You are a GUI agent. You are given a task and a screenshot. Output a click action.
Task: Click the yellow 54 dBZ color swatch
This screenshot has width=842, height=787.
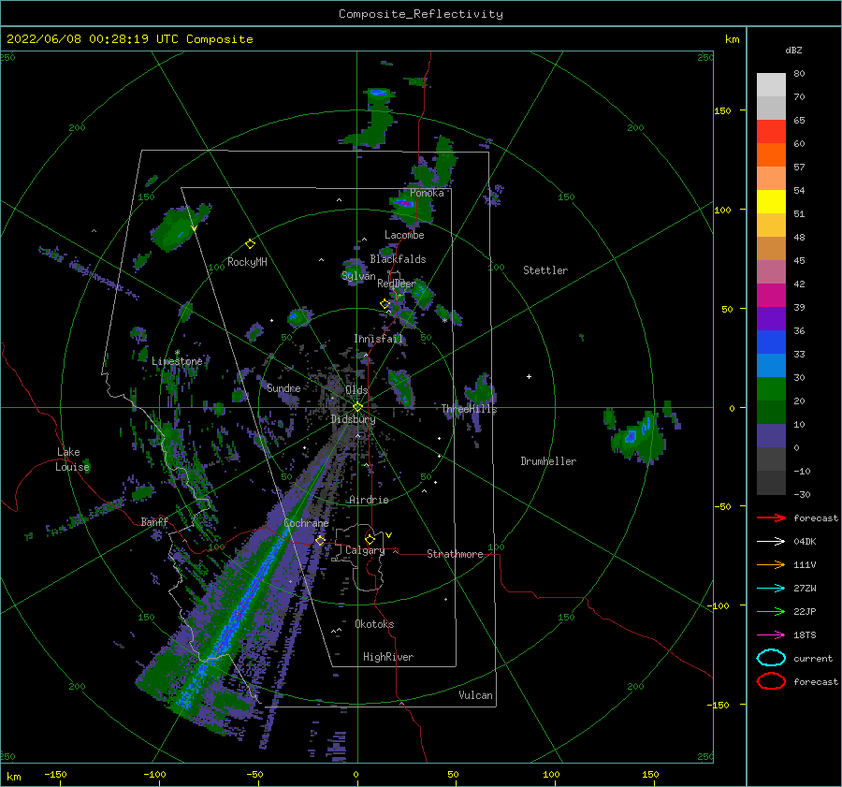pyautogui.click(x=771, y=202)
